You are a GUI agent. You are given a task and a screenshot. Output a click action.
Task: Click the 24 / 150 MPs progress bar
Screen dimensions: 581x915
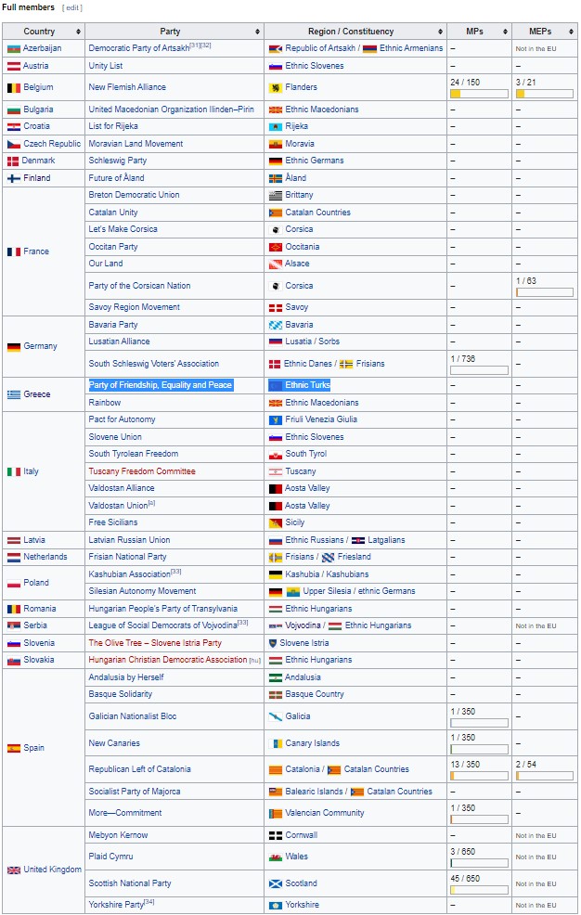tap(480, 94)
